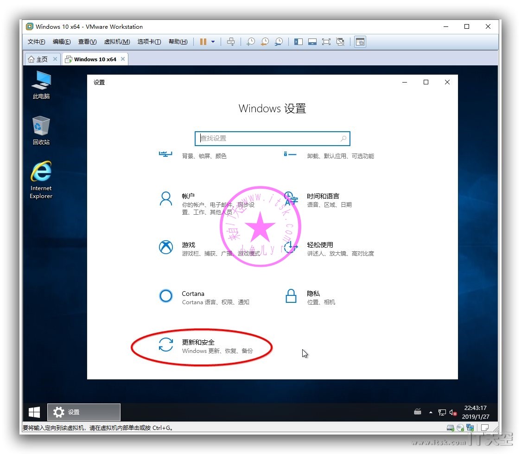The height and width of the screenshot is (454, 521).
Task: Open the 轻松使用 settings category
Action: 329,249
